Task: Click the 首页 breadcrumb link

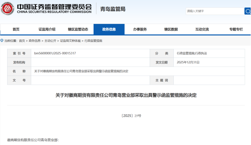Action: click(x=22, y=41)
